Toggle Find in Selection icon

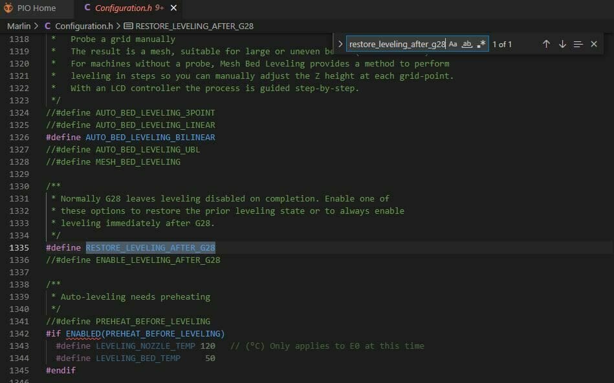(x=578, y=44)
